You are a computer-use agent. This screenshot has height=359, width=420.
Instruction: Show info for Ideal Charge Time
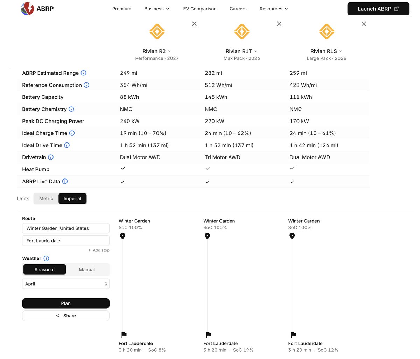point(72,133)
